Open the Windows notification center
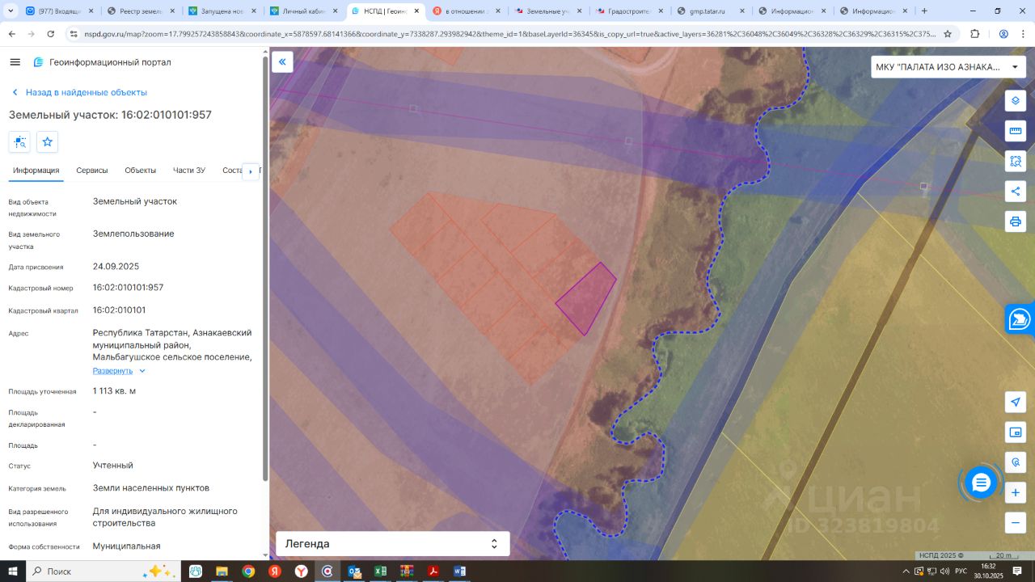Viewport: 1035px width, 582px height. 1017,571
